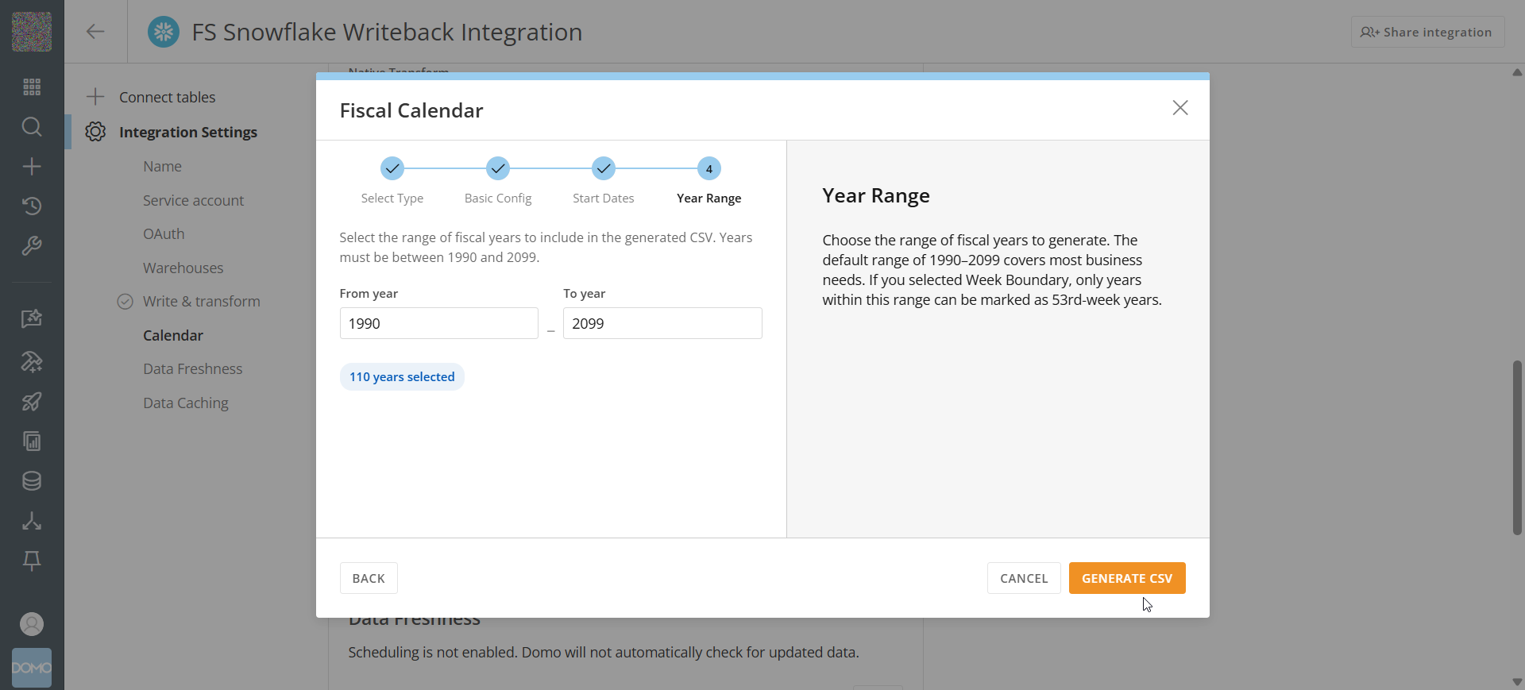Open the database stack icon

(x=32, y=481)
